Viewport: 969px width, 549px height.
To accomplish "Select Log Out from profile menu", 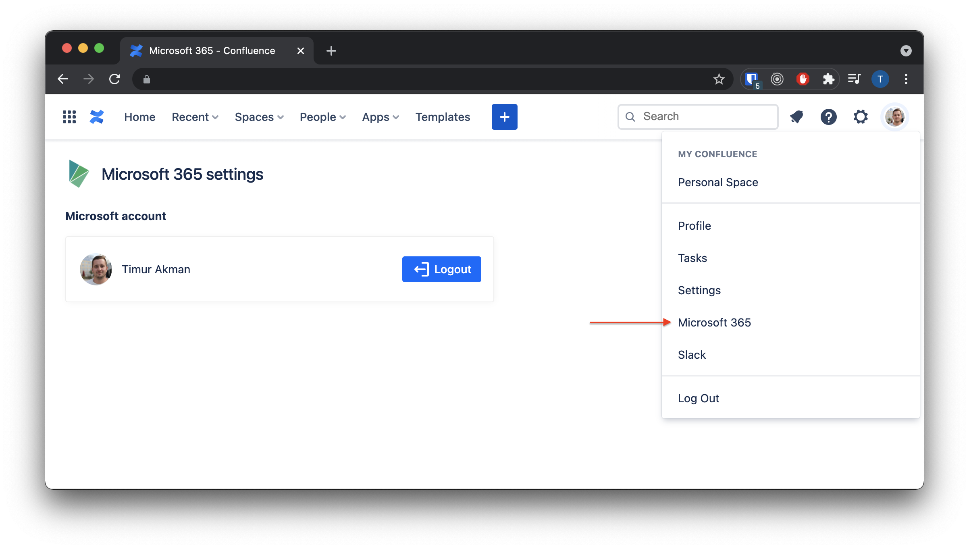I will tap(698, 398).
